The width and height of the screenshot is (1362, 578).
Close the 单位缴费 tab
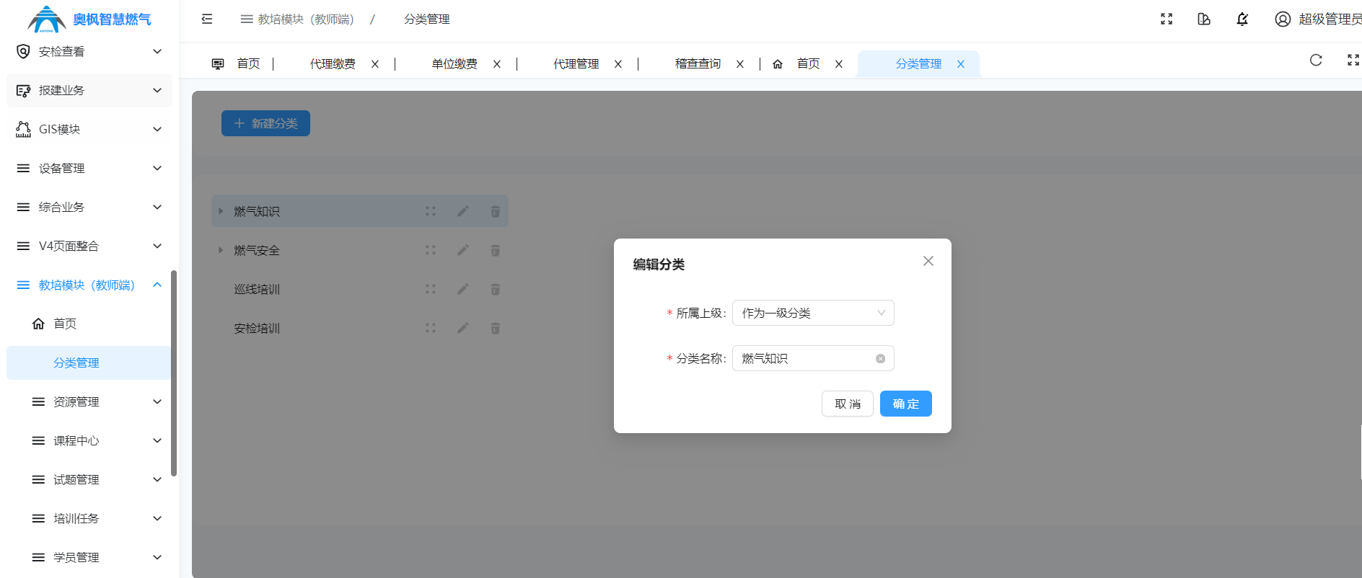pyautogui.click(x=497, y=64)
